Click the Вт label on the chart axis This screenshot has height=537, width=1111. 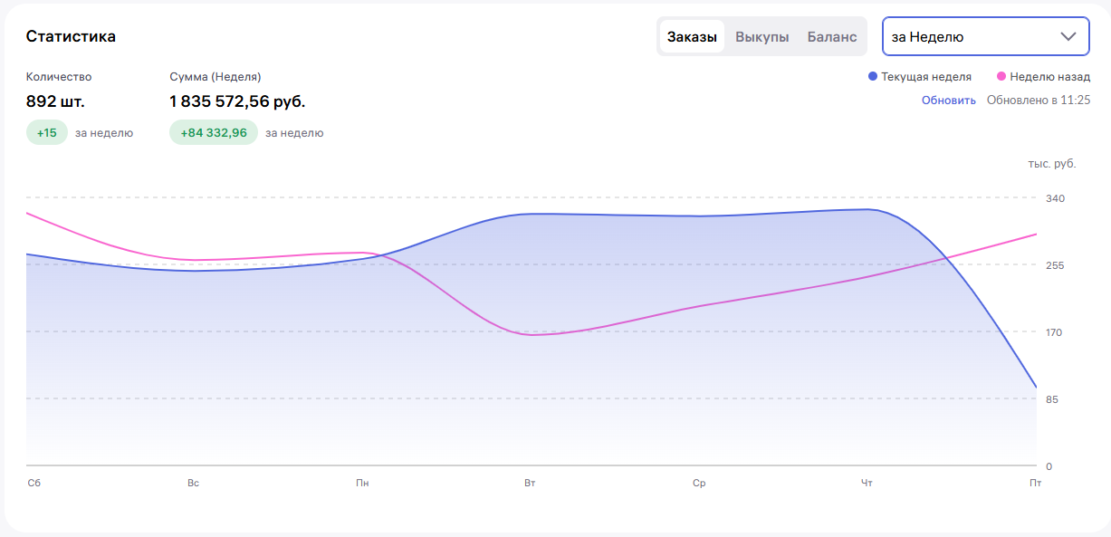pyautogui.click(x=530, y=484)
